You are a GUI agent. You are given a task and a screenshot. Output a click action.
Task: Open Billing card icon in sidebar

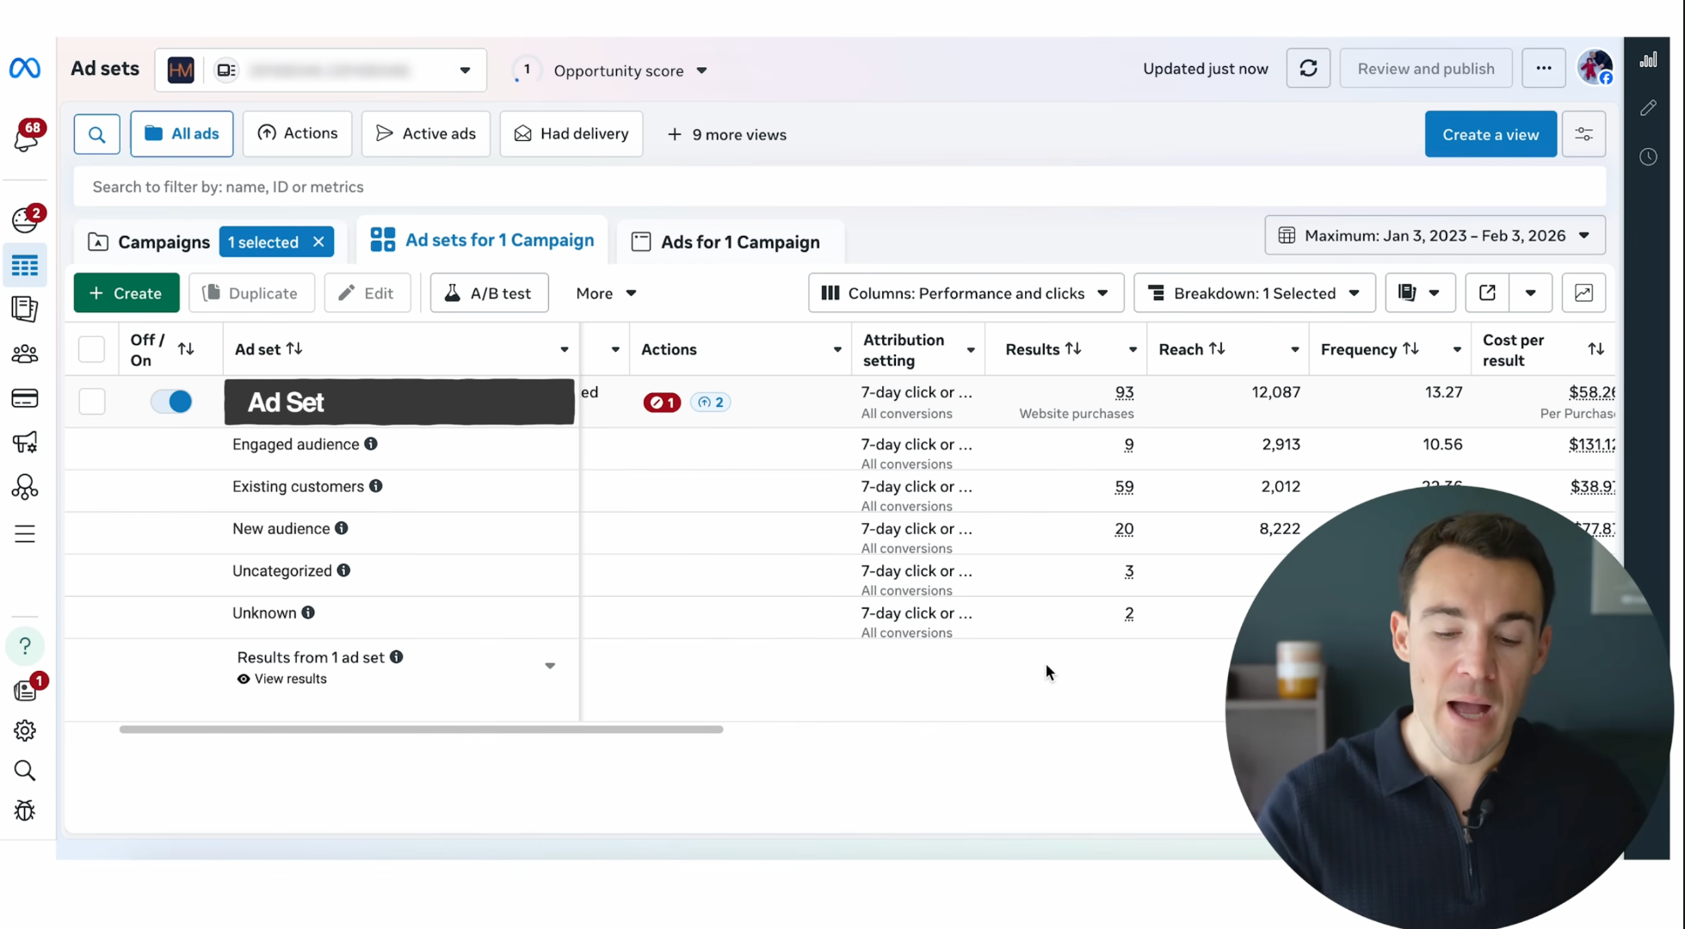25,398
